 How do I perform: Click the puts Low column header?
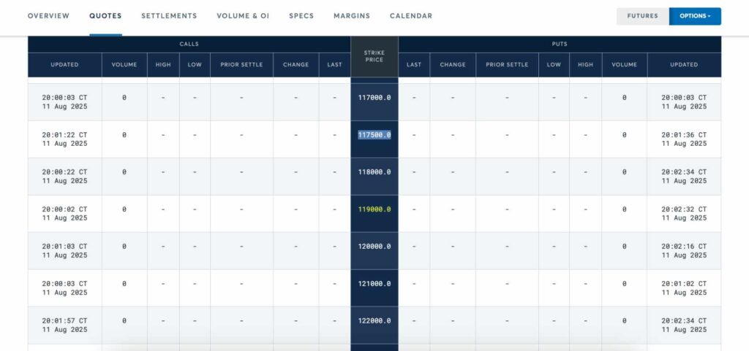coord(554,65)
